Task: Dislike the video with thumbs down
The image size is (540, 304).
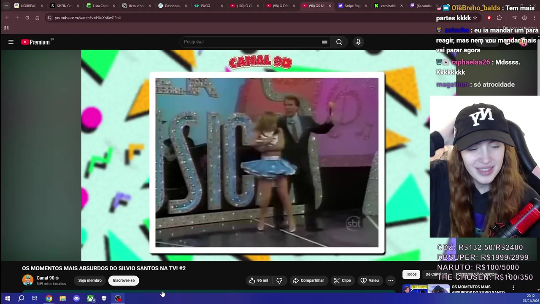Action: [279, 280]
